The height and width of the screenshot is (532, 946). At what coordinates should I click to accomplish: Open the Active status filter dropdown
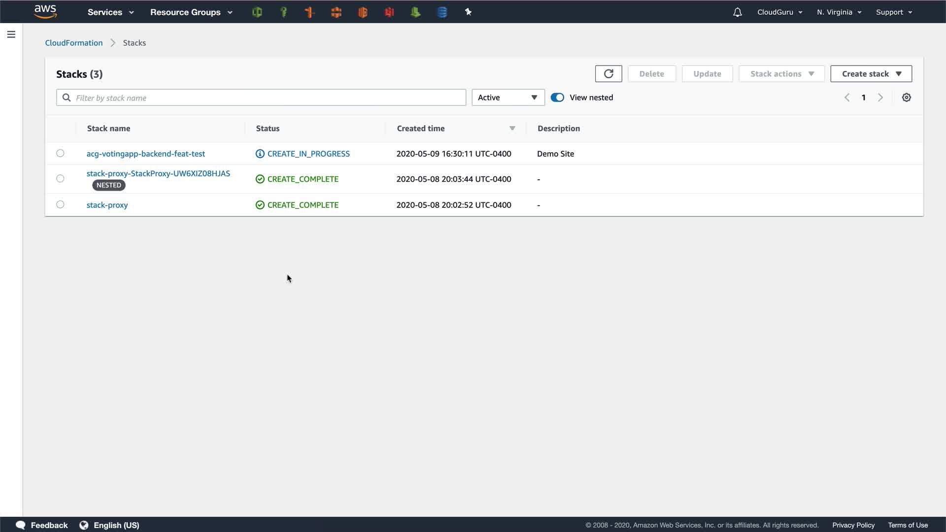[x=508, y=98]
